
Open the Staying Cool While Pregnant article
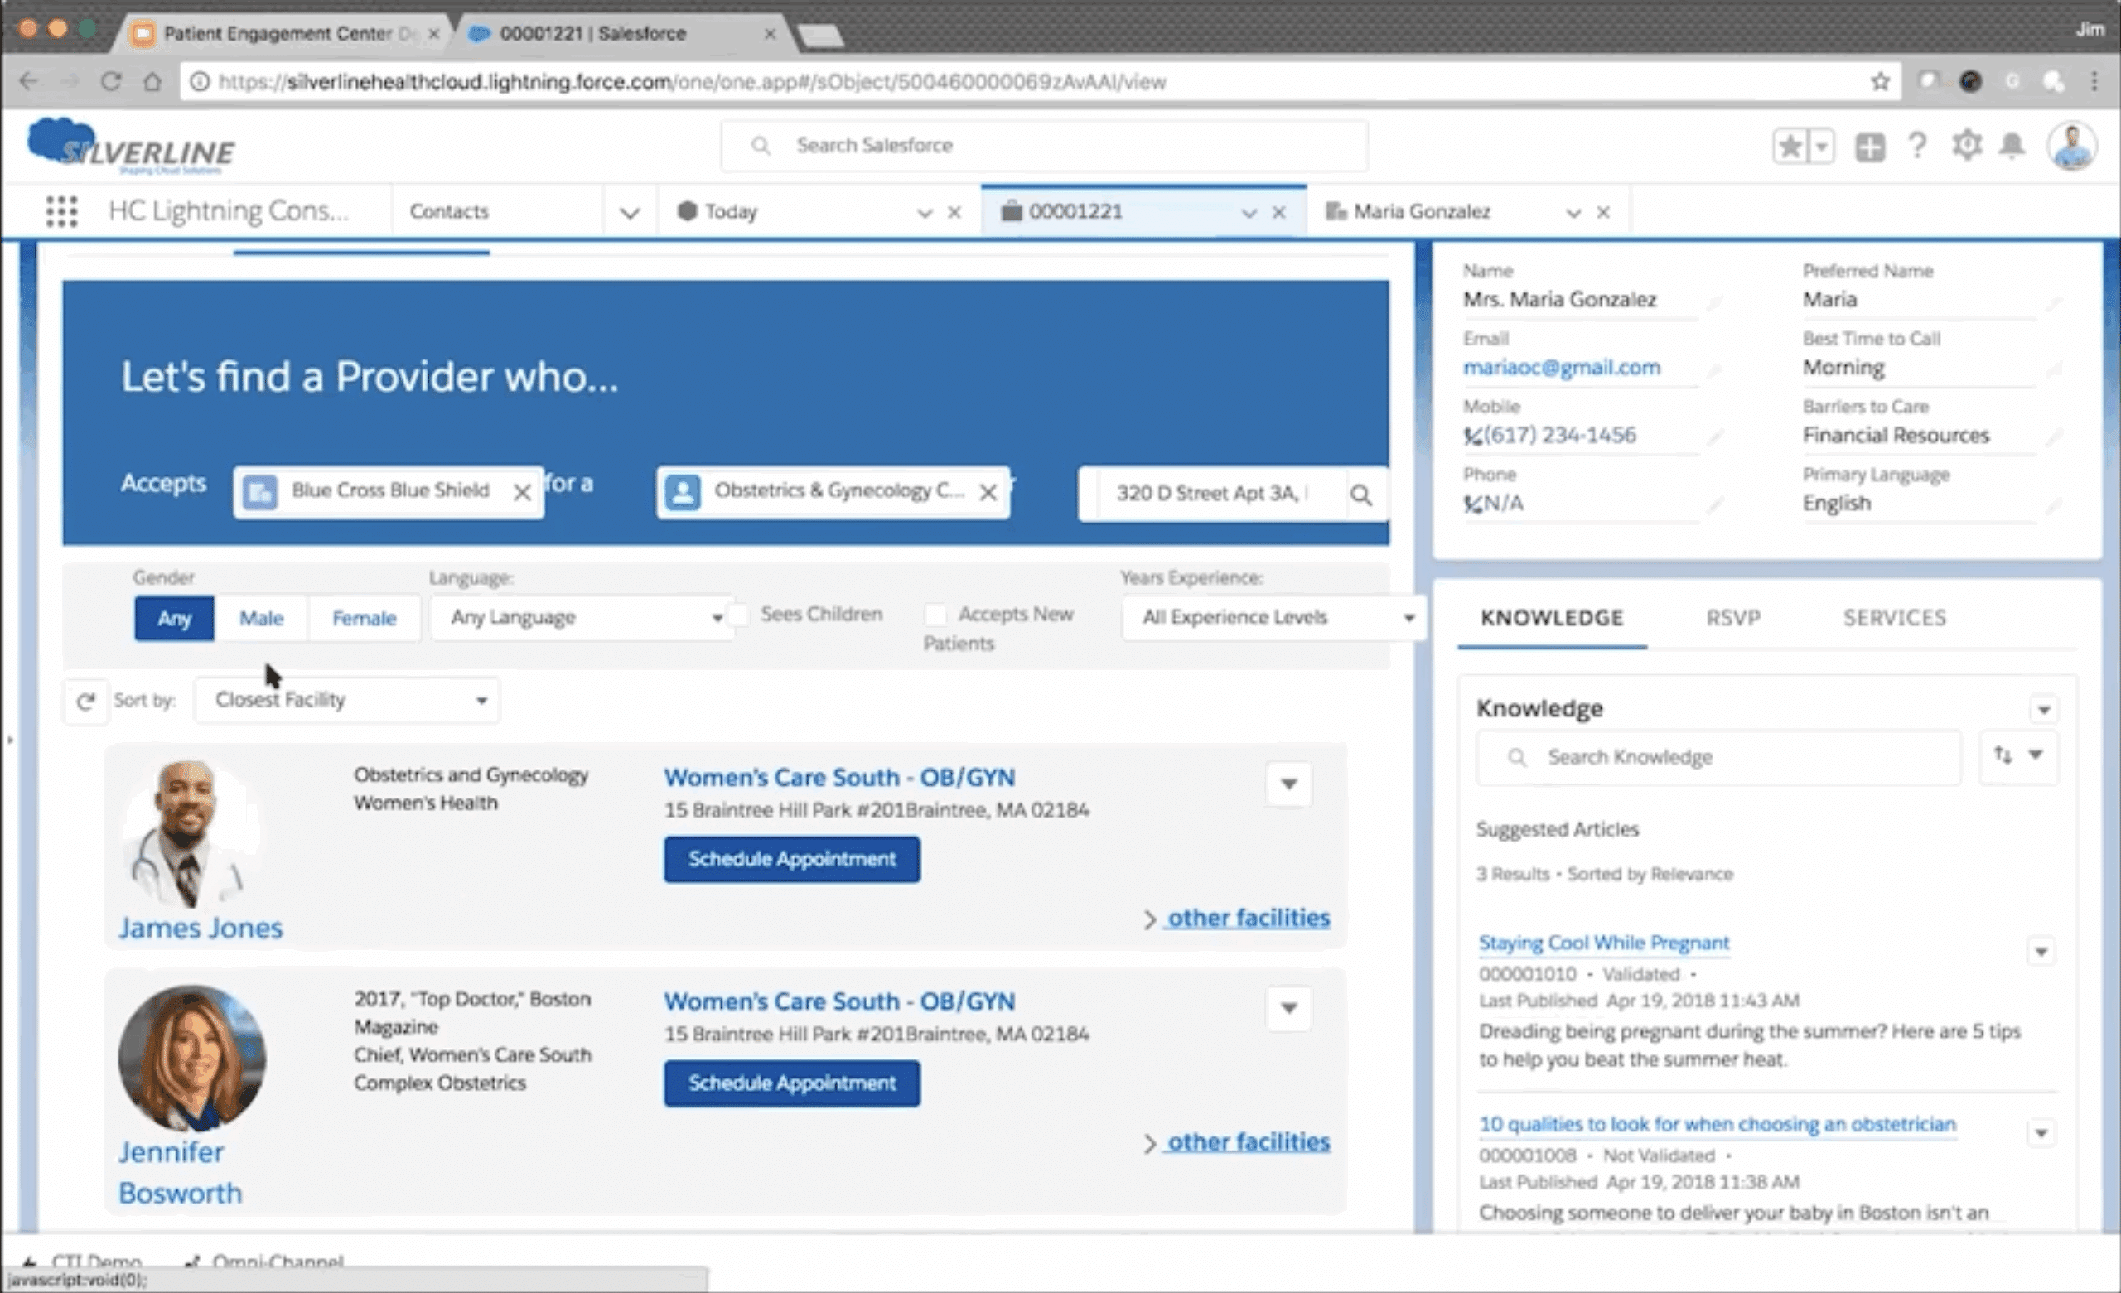(1603, 943)
